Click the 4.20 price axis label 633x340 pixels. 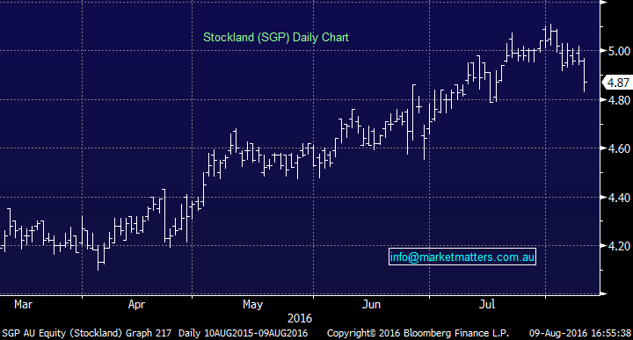pyautogui.click(x=619, y=246)
